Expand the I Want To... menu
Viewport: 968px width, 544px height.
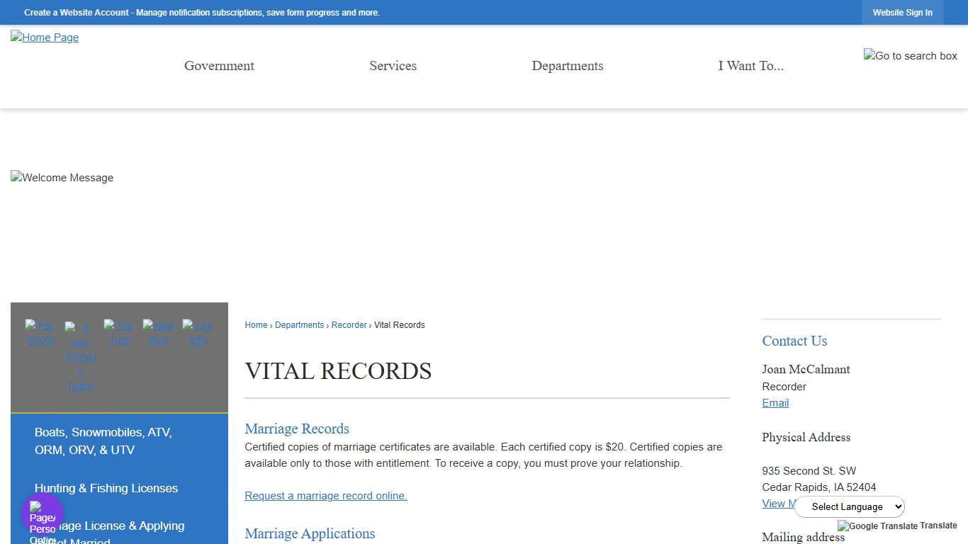pos(750,65)
